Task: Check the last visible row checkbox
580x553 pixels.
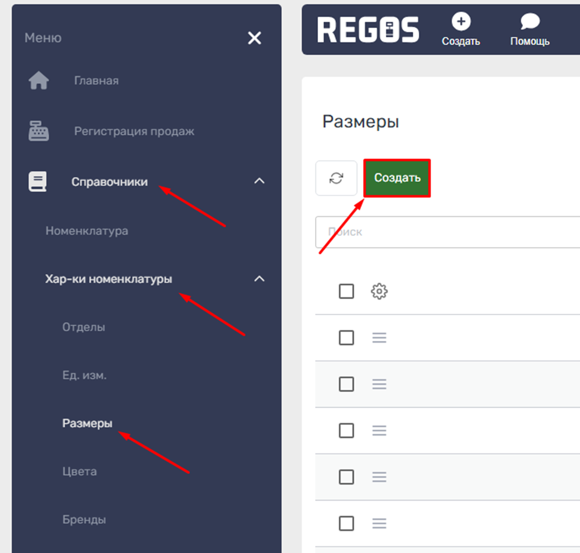Action: pos(346,523)
